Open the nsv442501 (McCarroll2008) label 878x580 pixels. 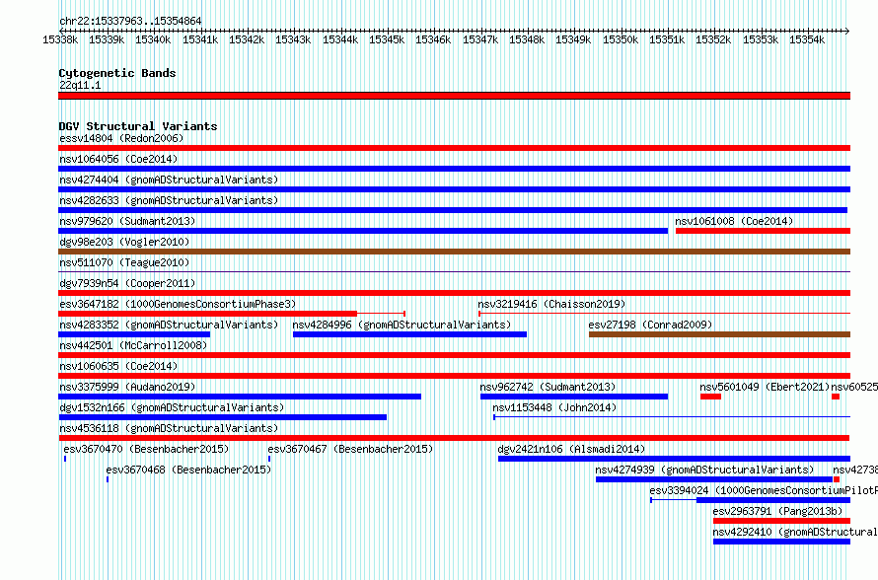click(x=133, y=345)
